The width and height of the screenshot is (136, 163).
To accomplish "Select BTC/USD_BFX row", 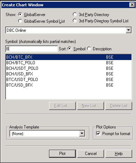I will click(69, 85).
